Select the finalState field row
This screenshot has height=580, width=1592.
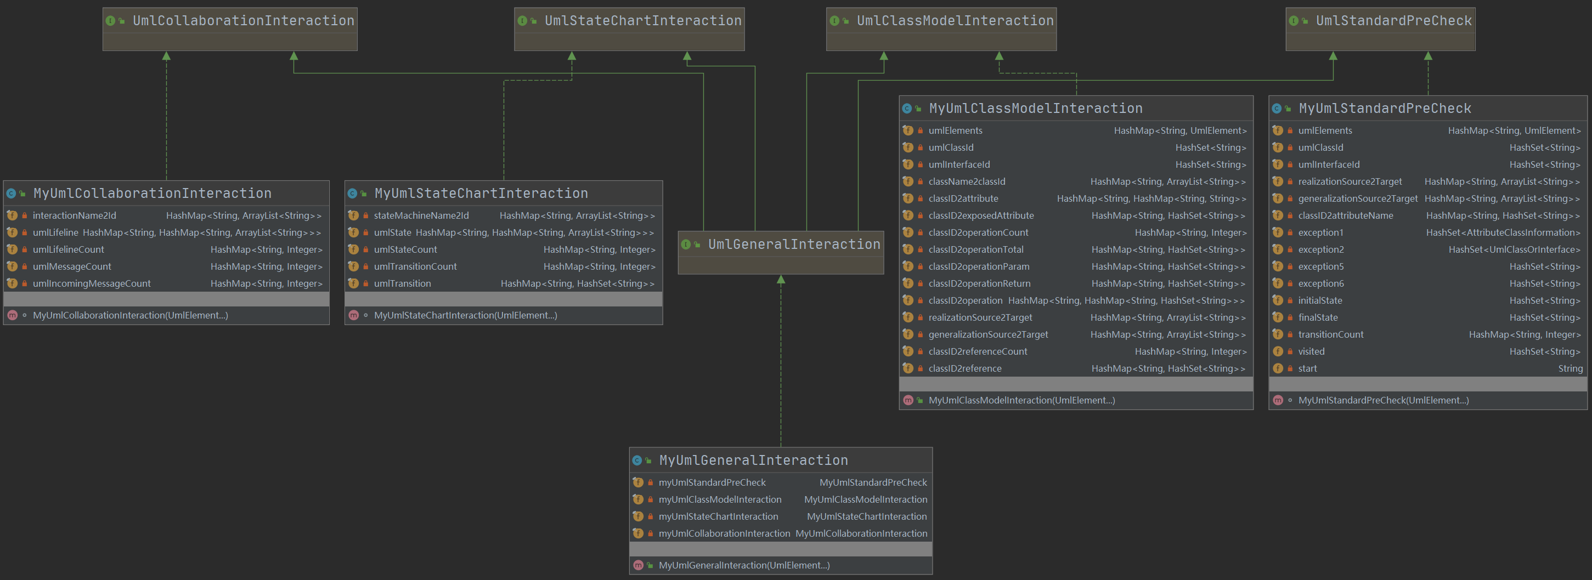(x=1427, y=317)
